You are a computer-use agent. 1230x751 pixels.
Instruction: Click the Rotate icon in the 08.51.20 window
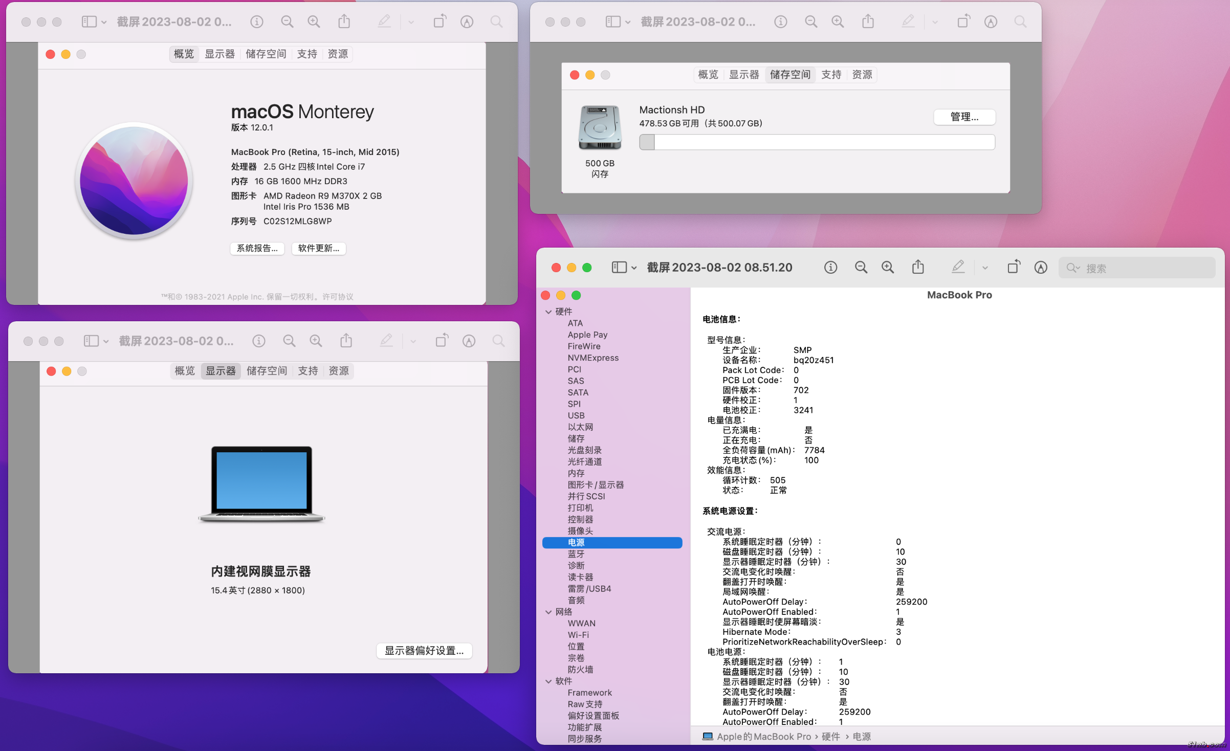point(1013,267)
